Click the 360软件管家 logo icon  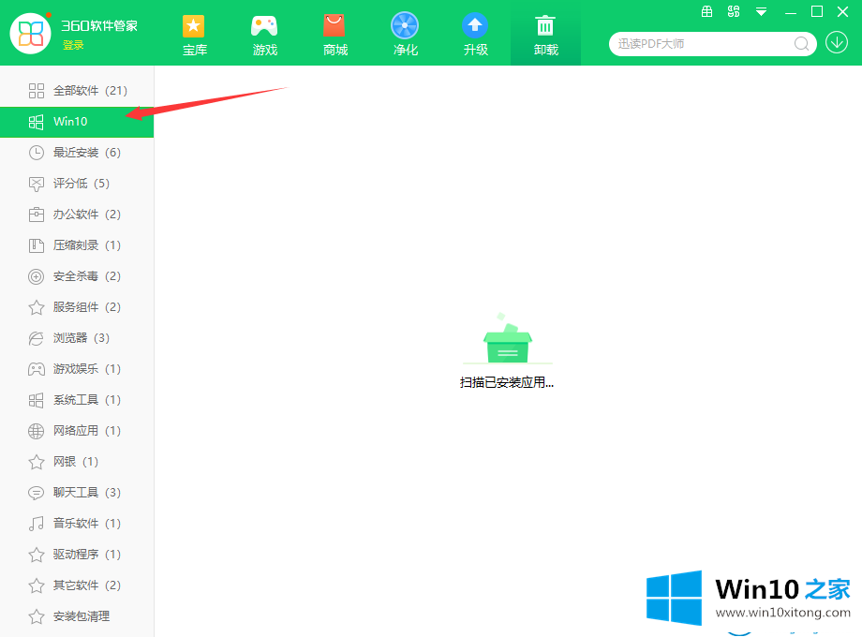point(31,34)
